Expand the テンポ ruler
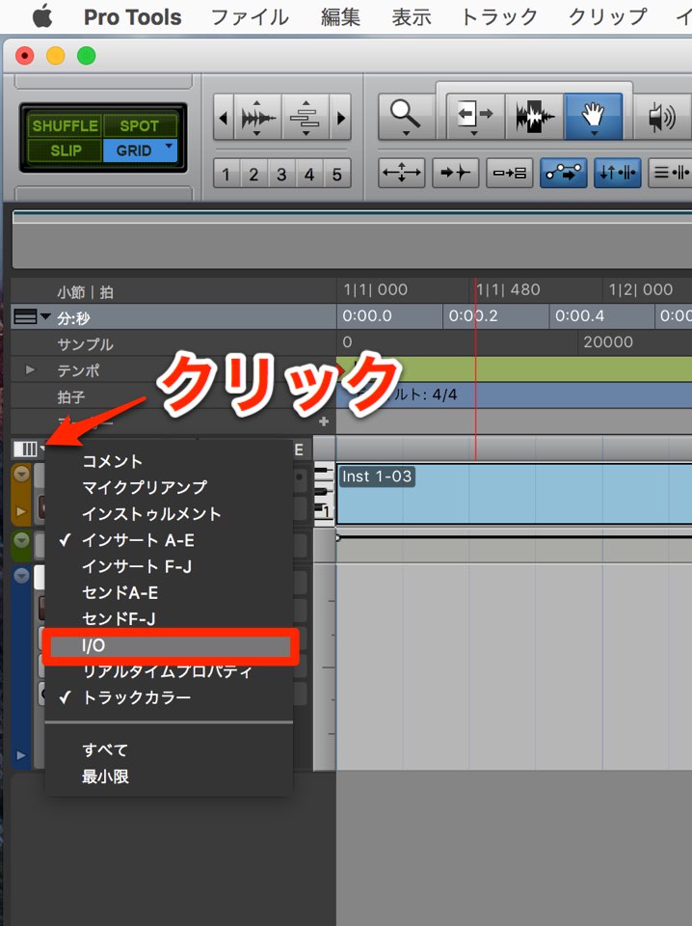The width and height of the screenshot is (692, 926). tap(30, 369)
